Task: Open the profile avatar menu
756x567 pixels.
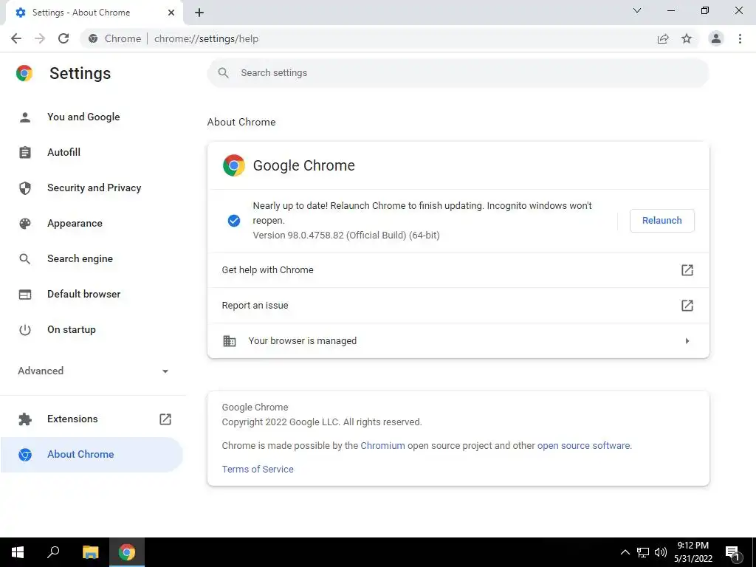Action: click(x=716, y=38)
